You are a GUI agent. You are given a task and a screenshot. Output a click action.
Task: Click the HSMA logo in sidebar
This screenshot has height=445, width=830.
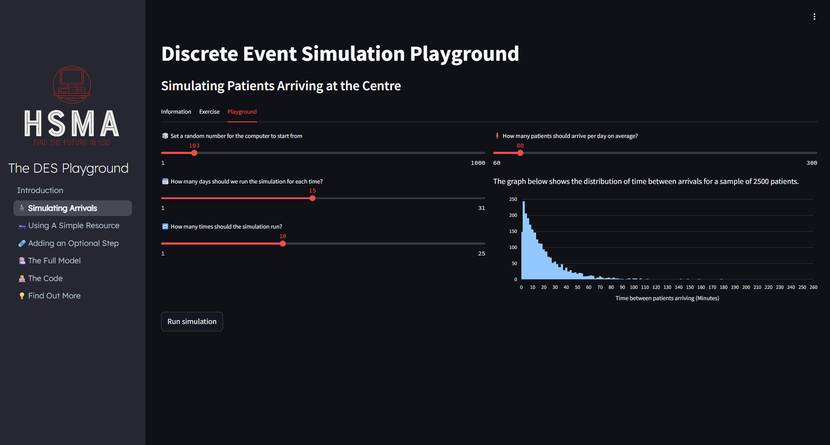pos(72,106)
